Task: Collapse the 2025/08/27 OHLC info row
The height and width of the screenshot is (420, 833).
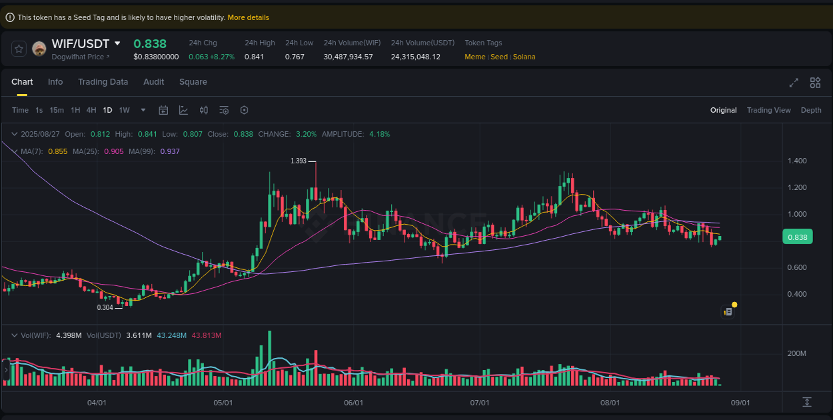Action: (x=15, y=134)
